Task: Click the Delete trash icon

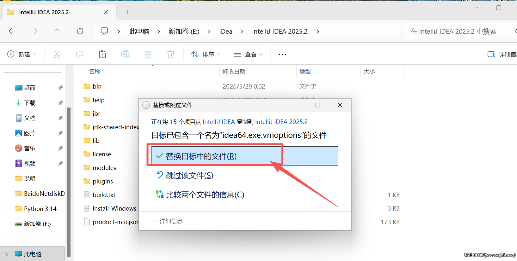Action: [x=171, y=54]
